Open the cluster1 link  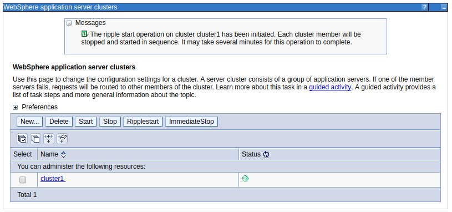click(x=53, y=179)
